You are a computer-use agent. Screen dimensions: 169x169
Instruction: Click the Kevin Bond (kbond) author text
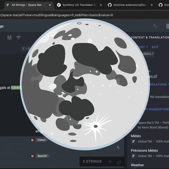click(153, 127)
